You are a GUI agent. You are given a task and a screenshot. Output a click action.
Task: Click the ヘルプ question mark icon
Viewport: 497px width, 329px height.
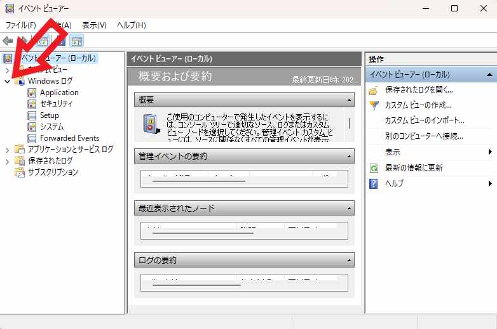click(374, 184)
